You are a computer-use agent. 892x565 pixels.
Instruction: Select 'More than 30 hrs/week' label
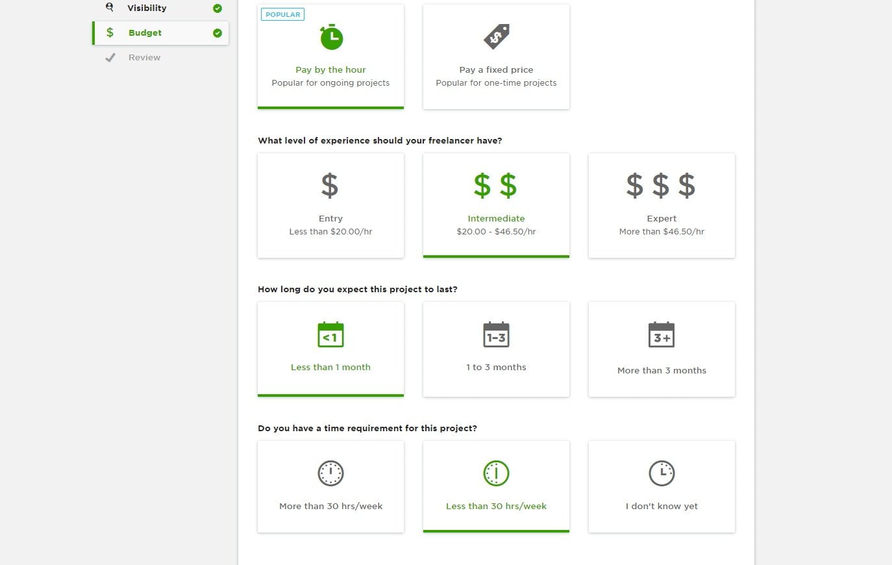[x=330, y=507]
